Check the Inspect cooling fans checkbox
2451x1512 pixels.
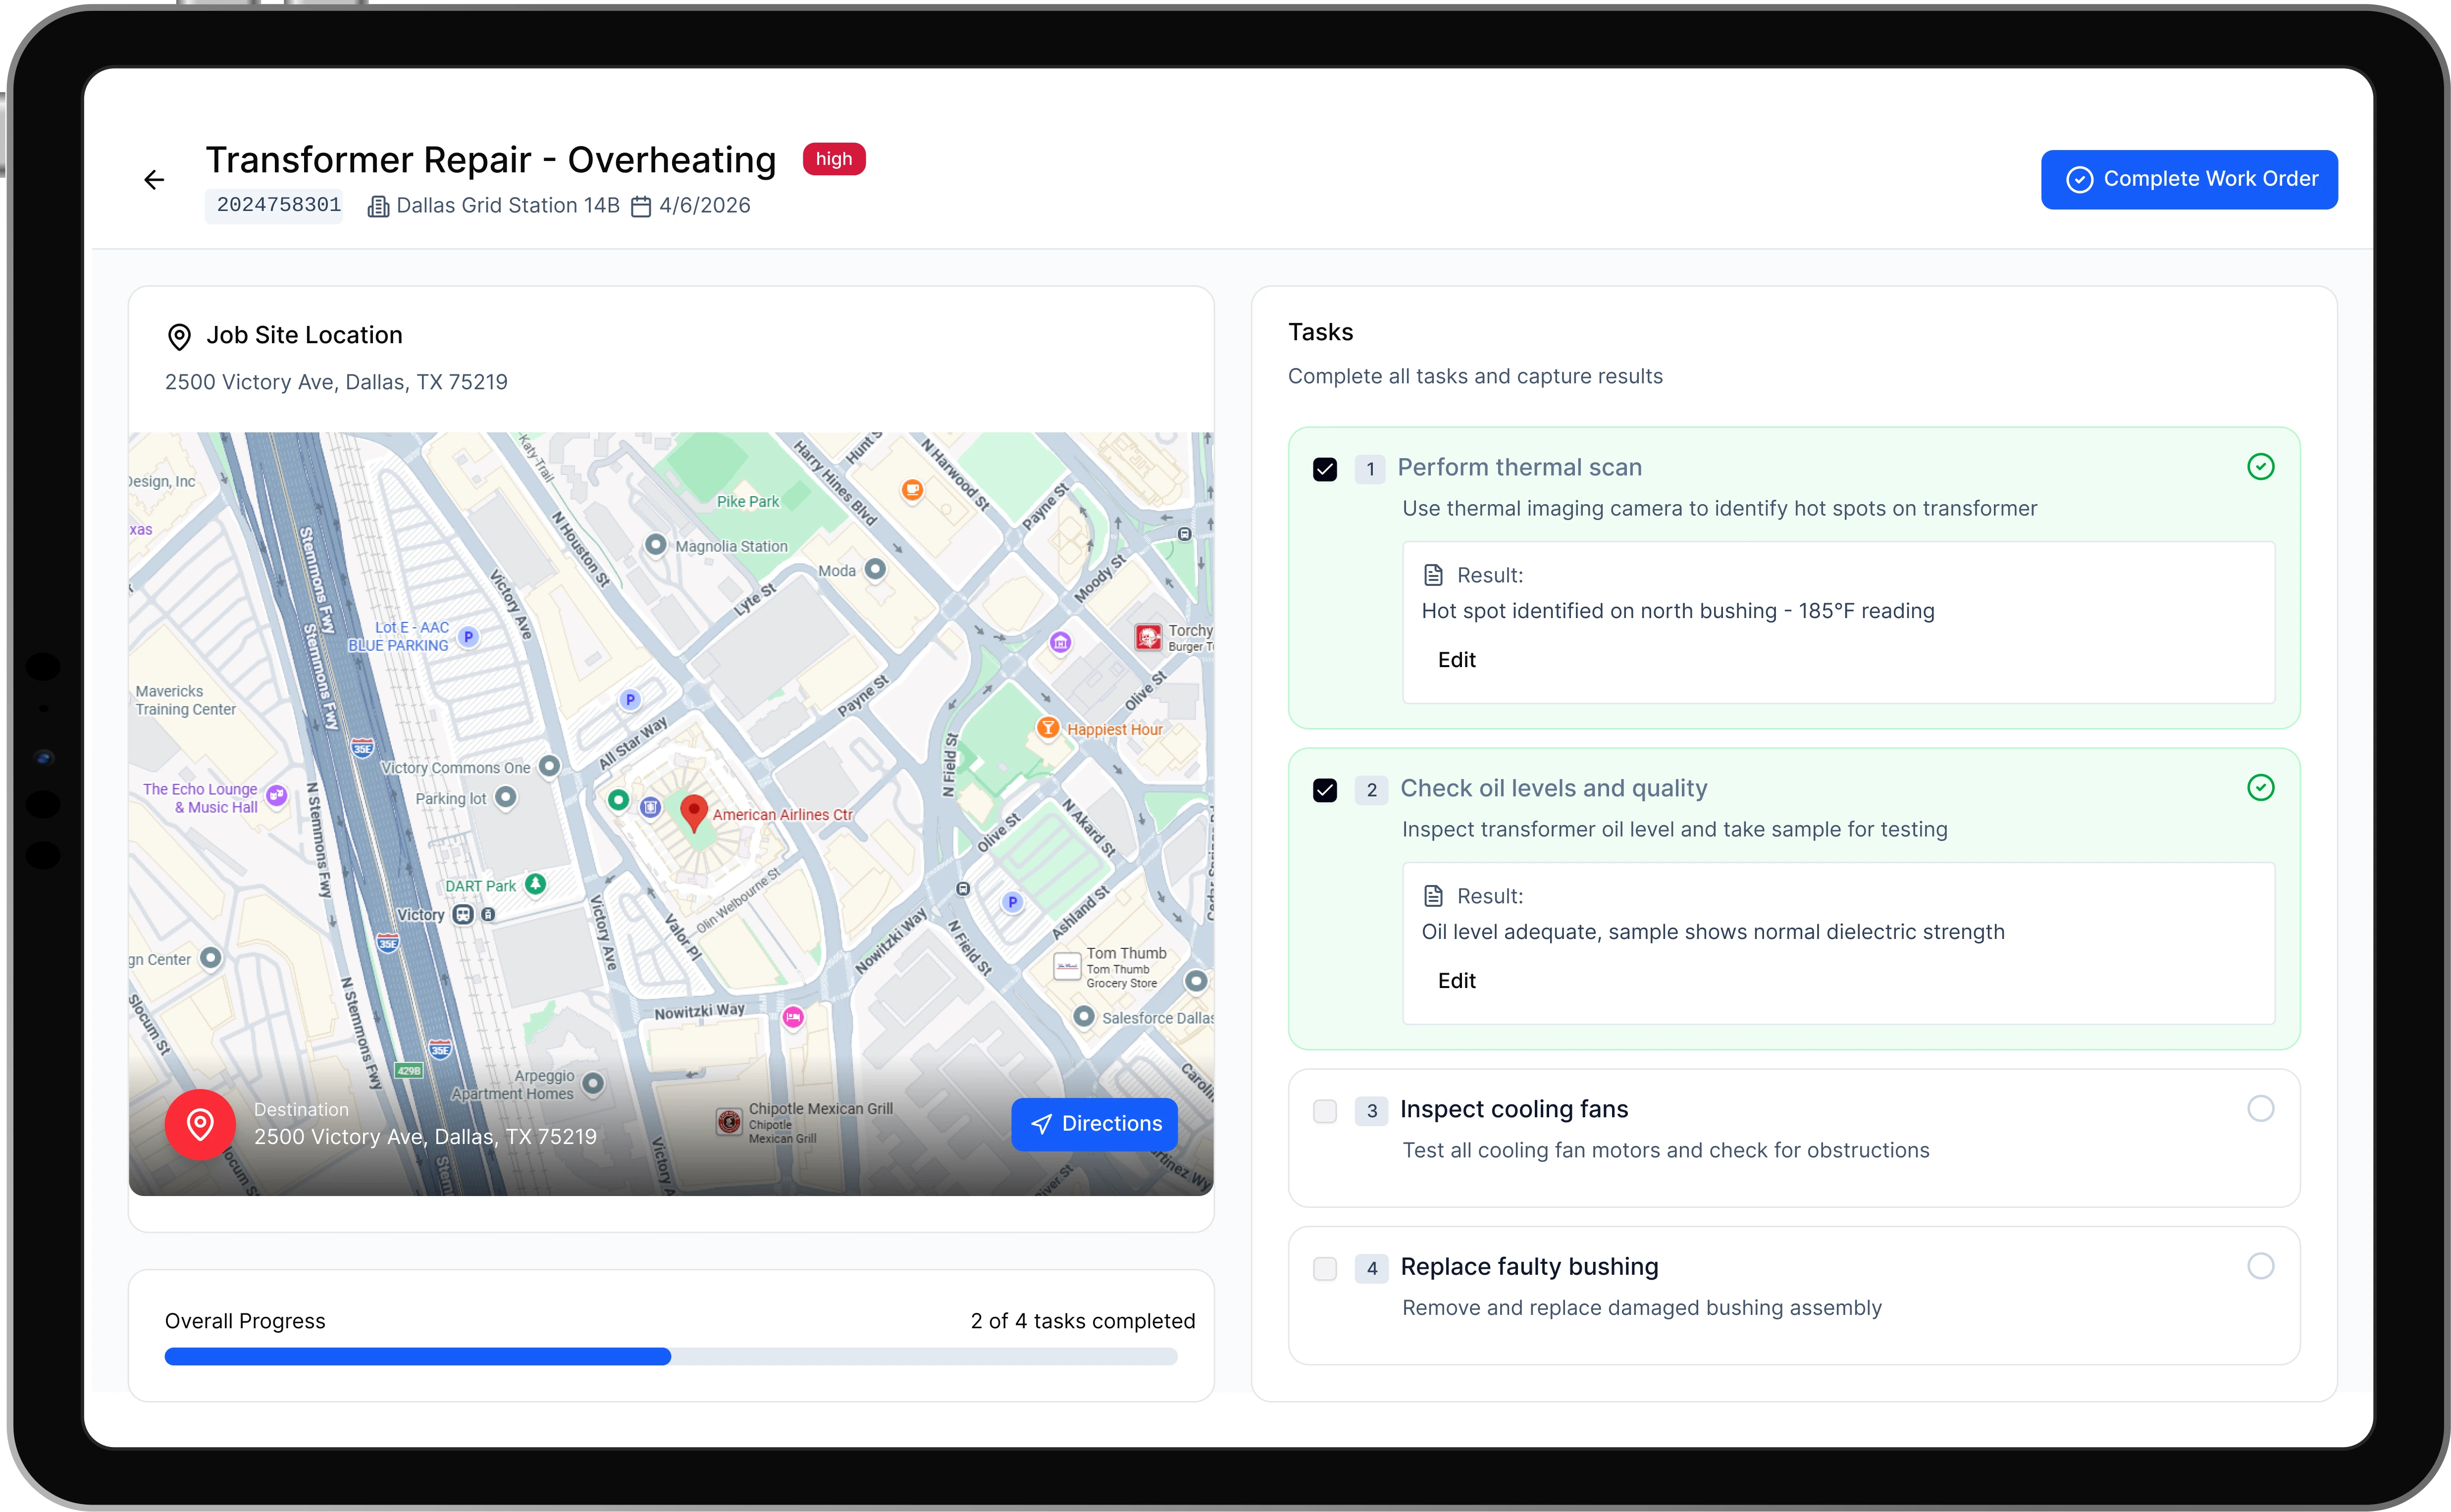(x=1324, y=1111)
